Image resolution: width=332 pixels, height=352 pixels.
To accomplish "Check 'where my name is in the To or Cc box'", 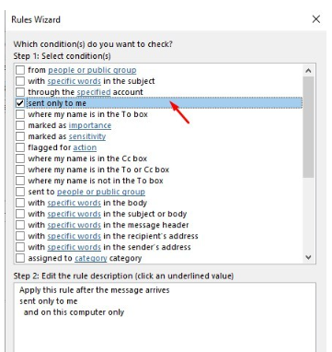I will (x=20, y=170).
